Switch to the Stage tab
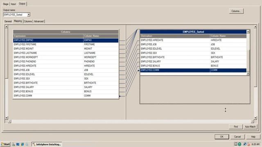 (6, 4)
